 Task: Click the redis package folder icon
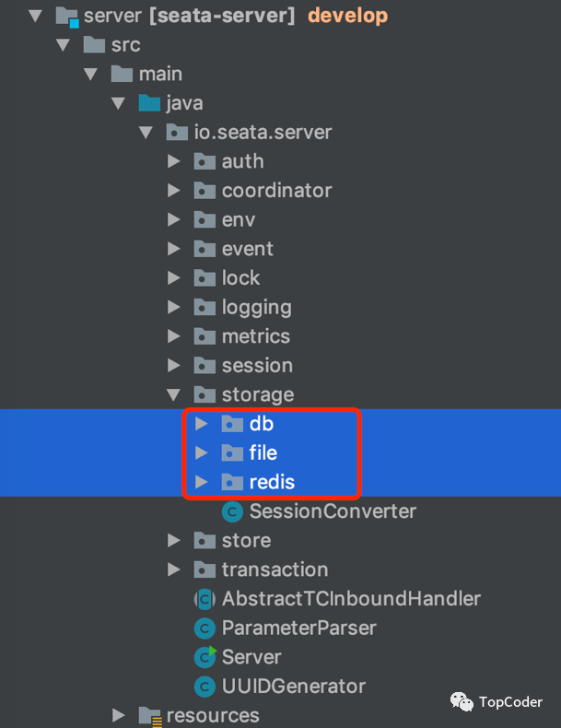232,482
